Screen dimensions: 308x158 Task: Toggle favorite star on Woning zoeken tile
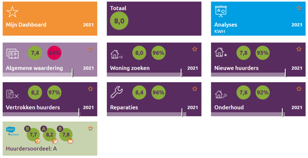[x=195, y=49]
